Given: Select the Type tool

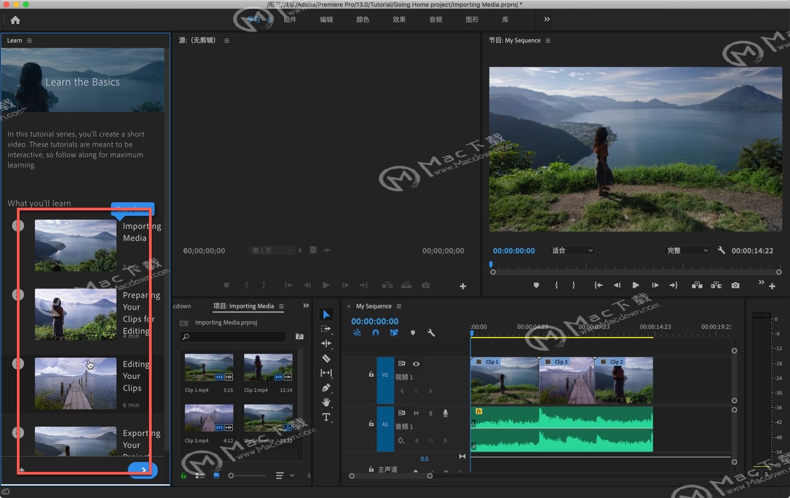Looking at the screenshot, I should coord(326,417).
